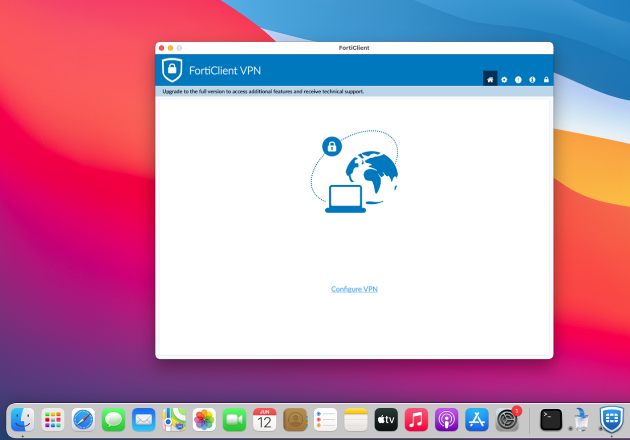
Task: Open the About info icon
Action: coord(532,80)
